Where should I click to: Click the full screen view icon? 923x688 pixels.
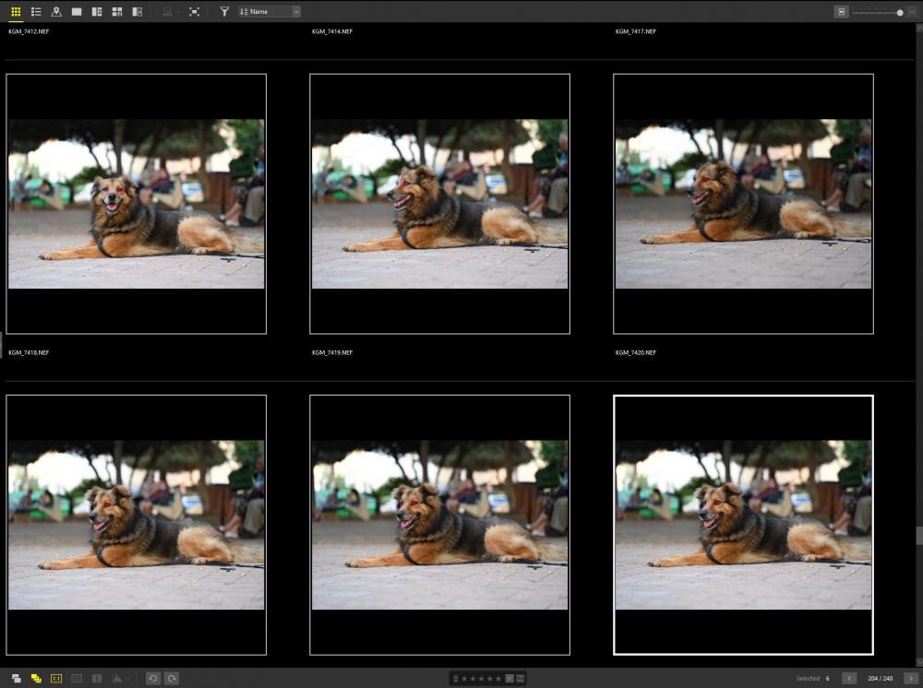coord(194,11)
